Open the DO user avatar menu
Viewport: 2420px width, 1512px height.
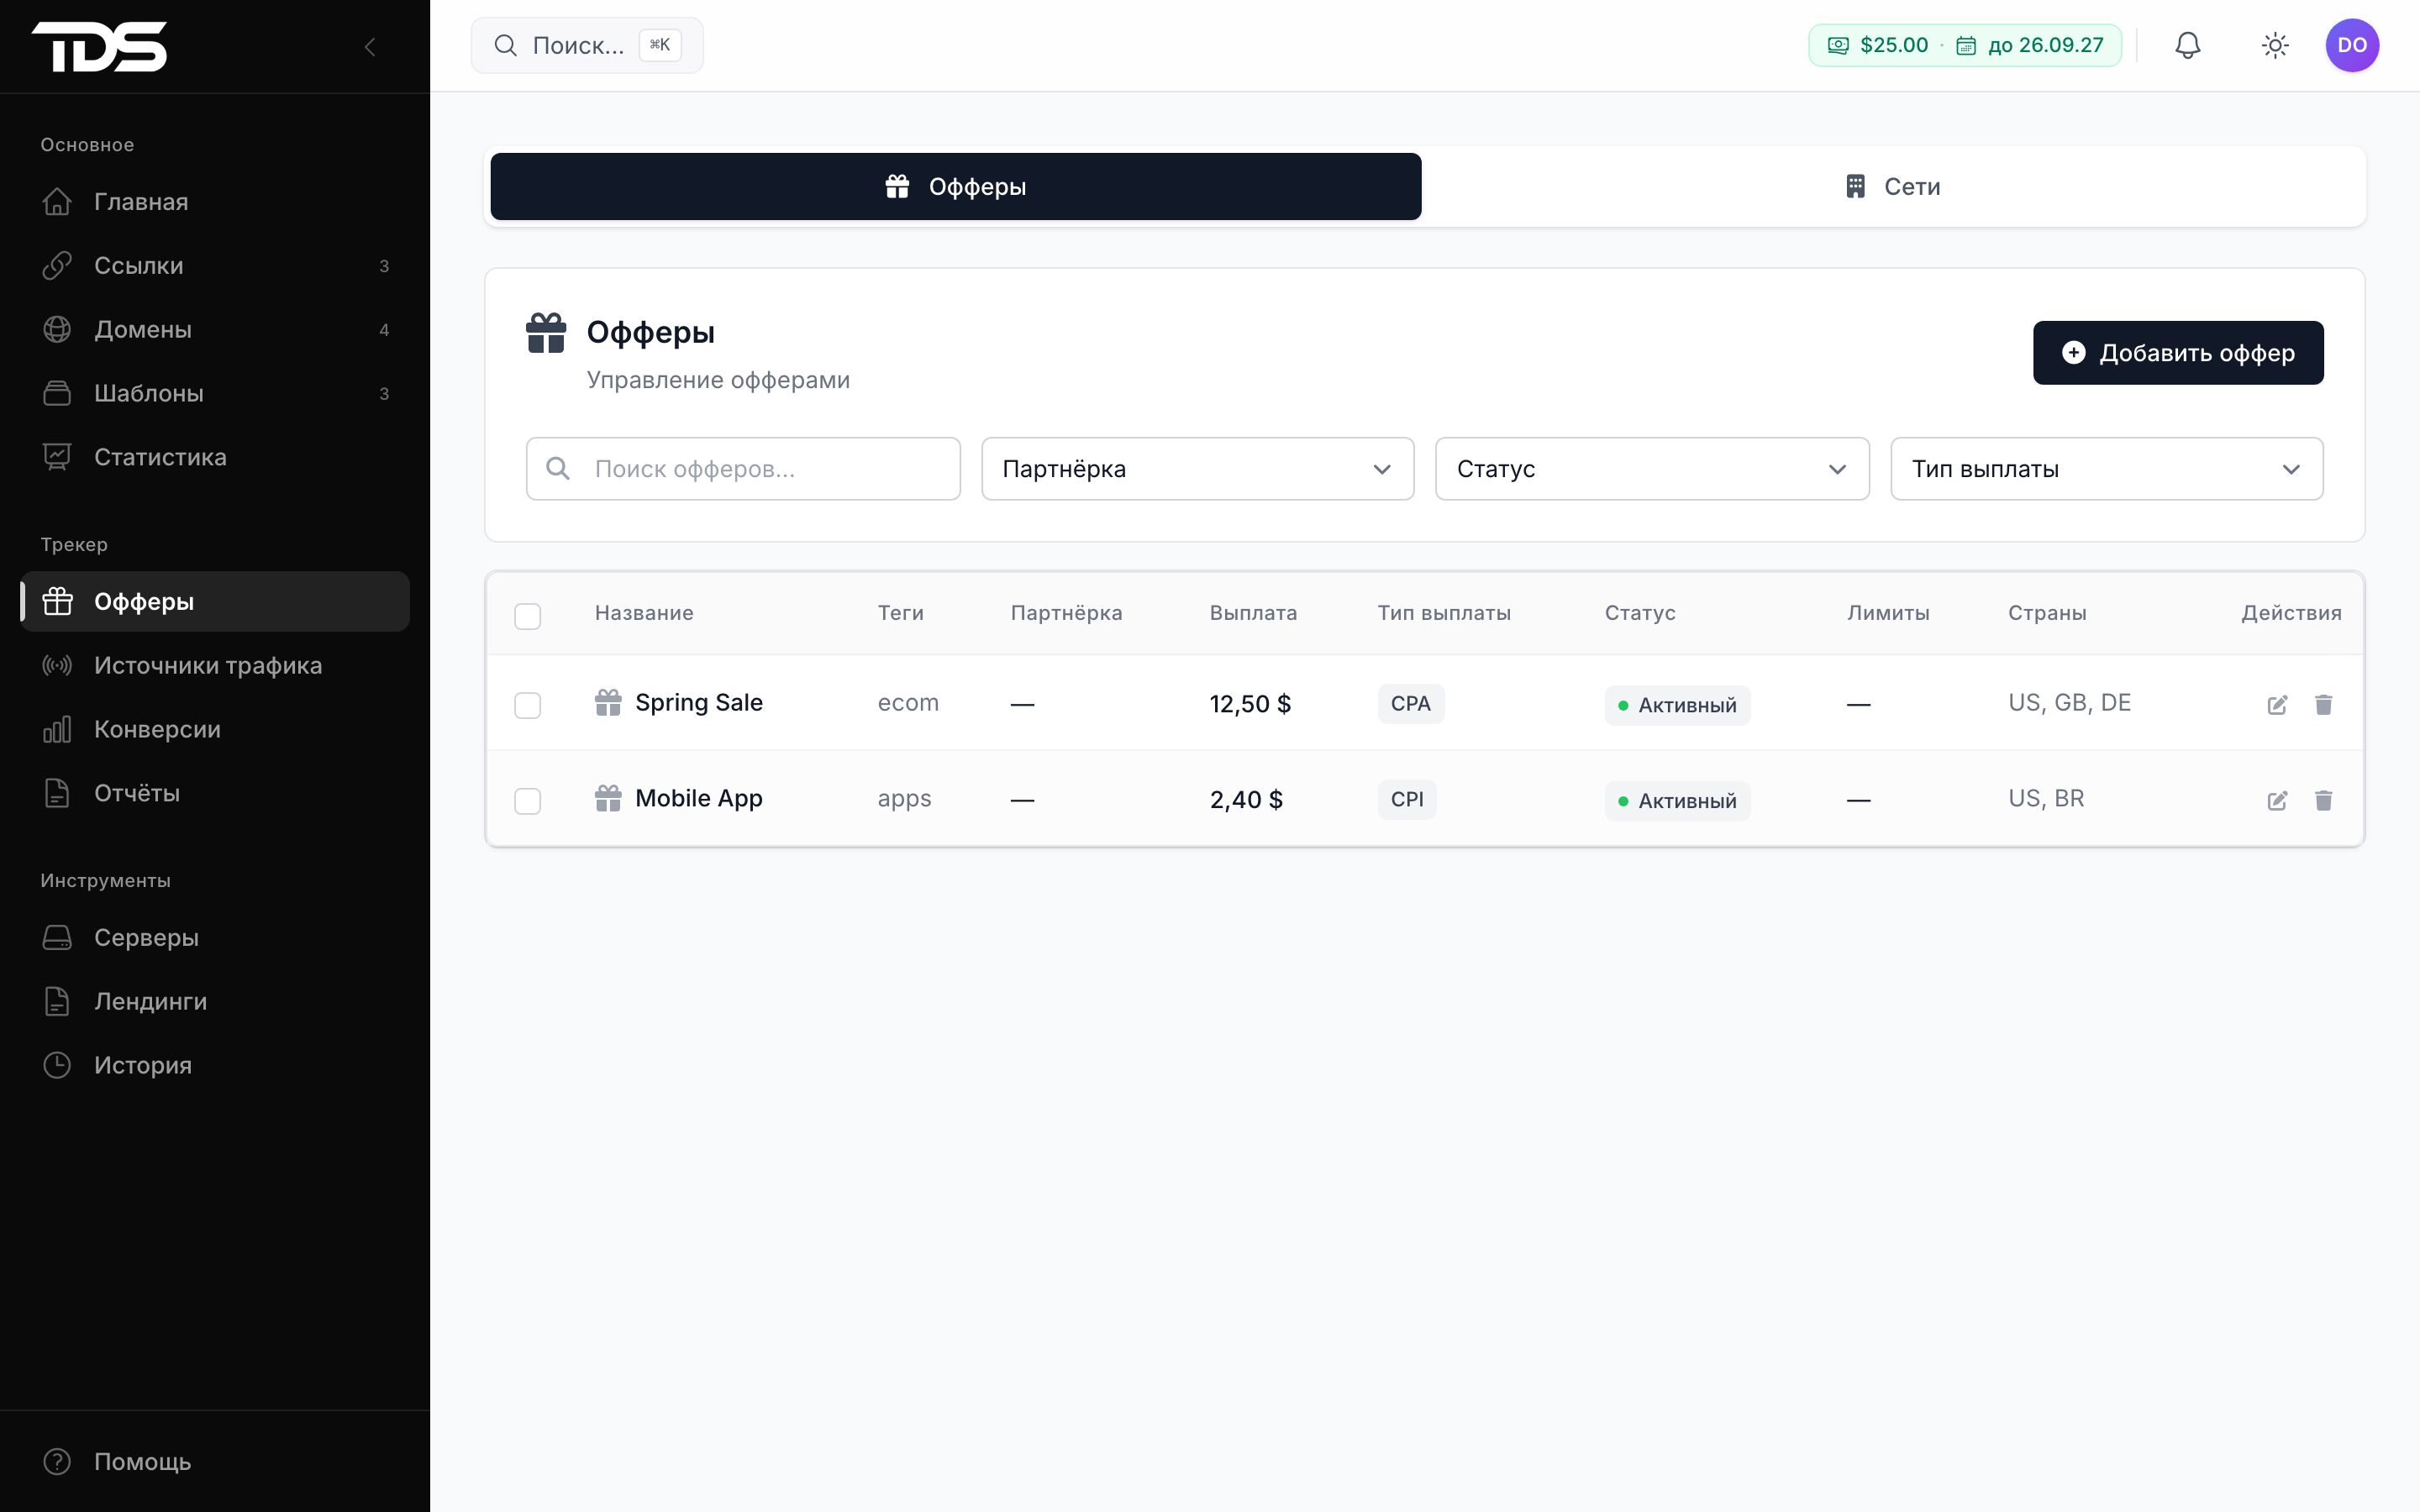2352,45
